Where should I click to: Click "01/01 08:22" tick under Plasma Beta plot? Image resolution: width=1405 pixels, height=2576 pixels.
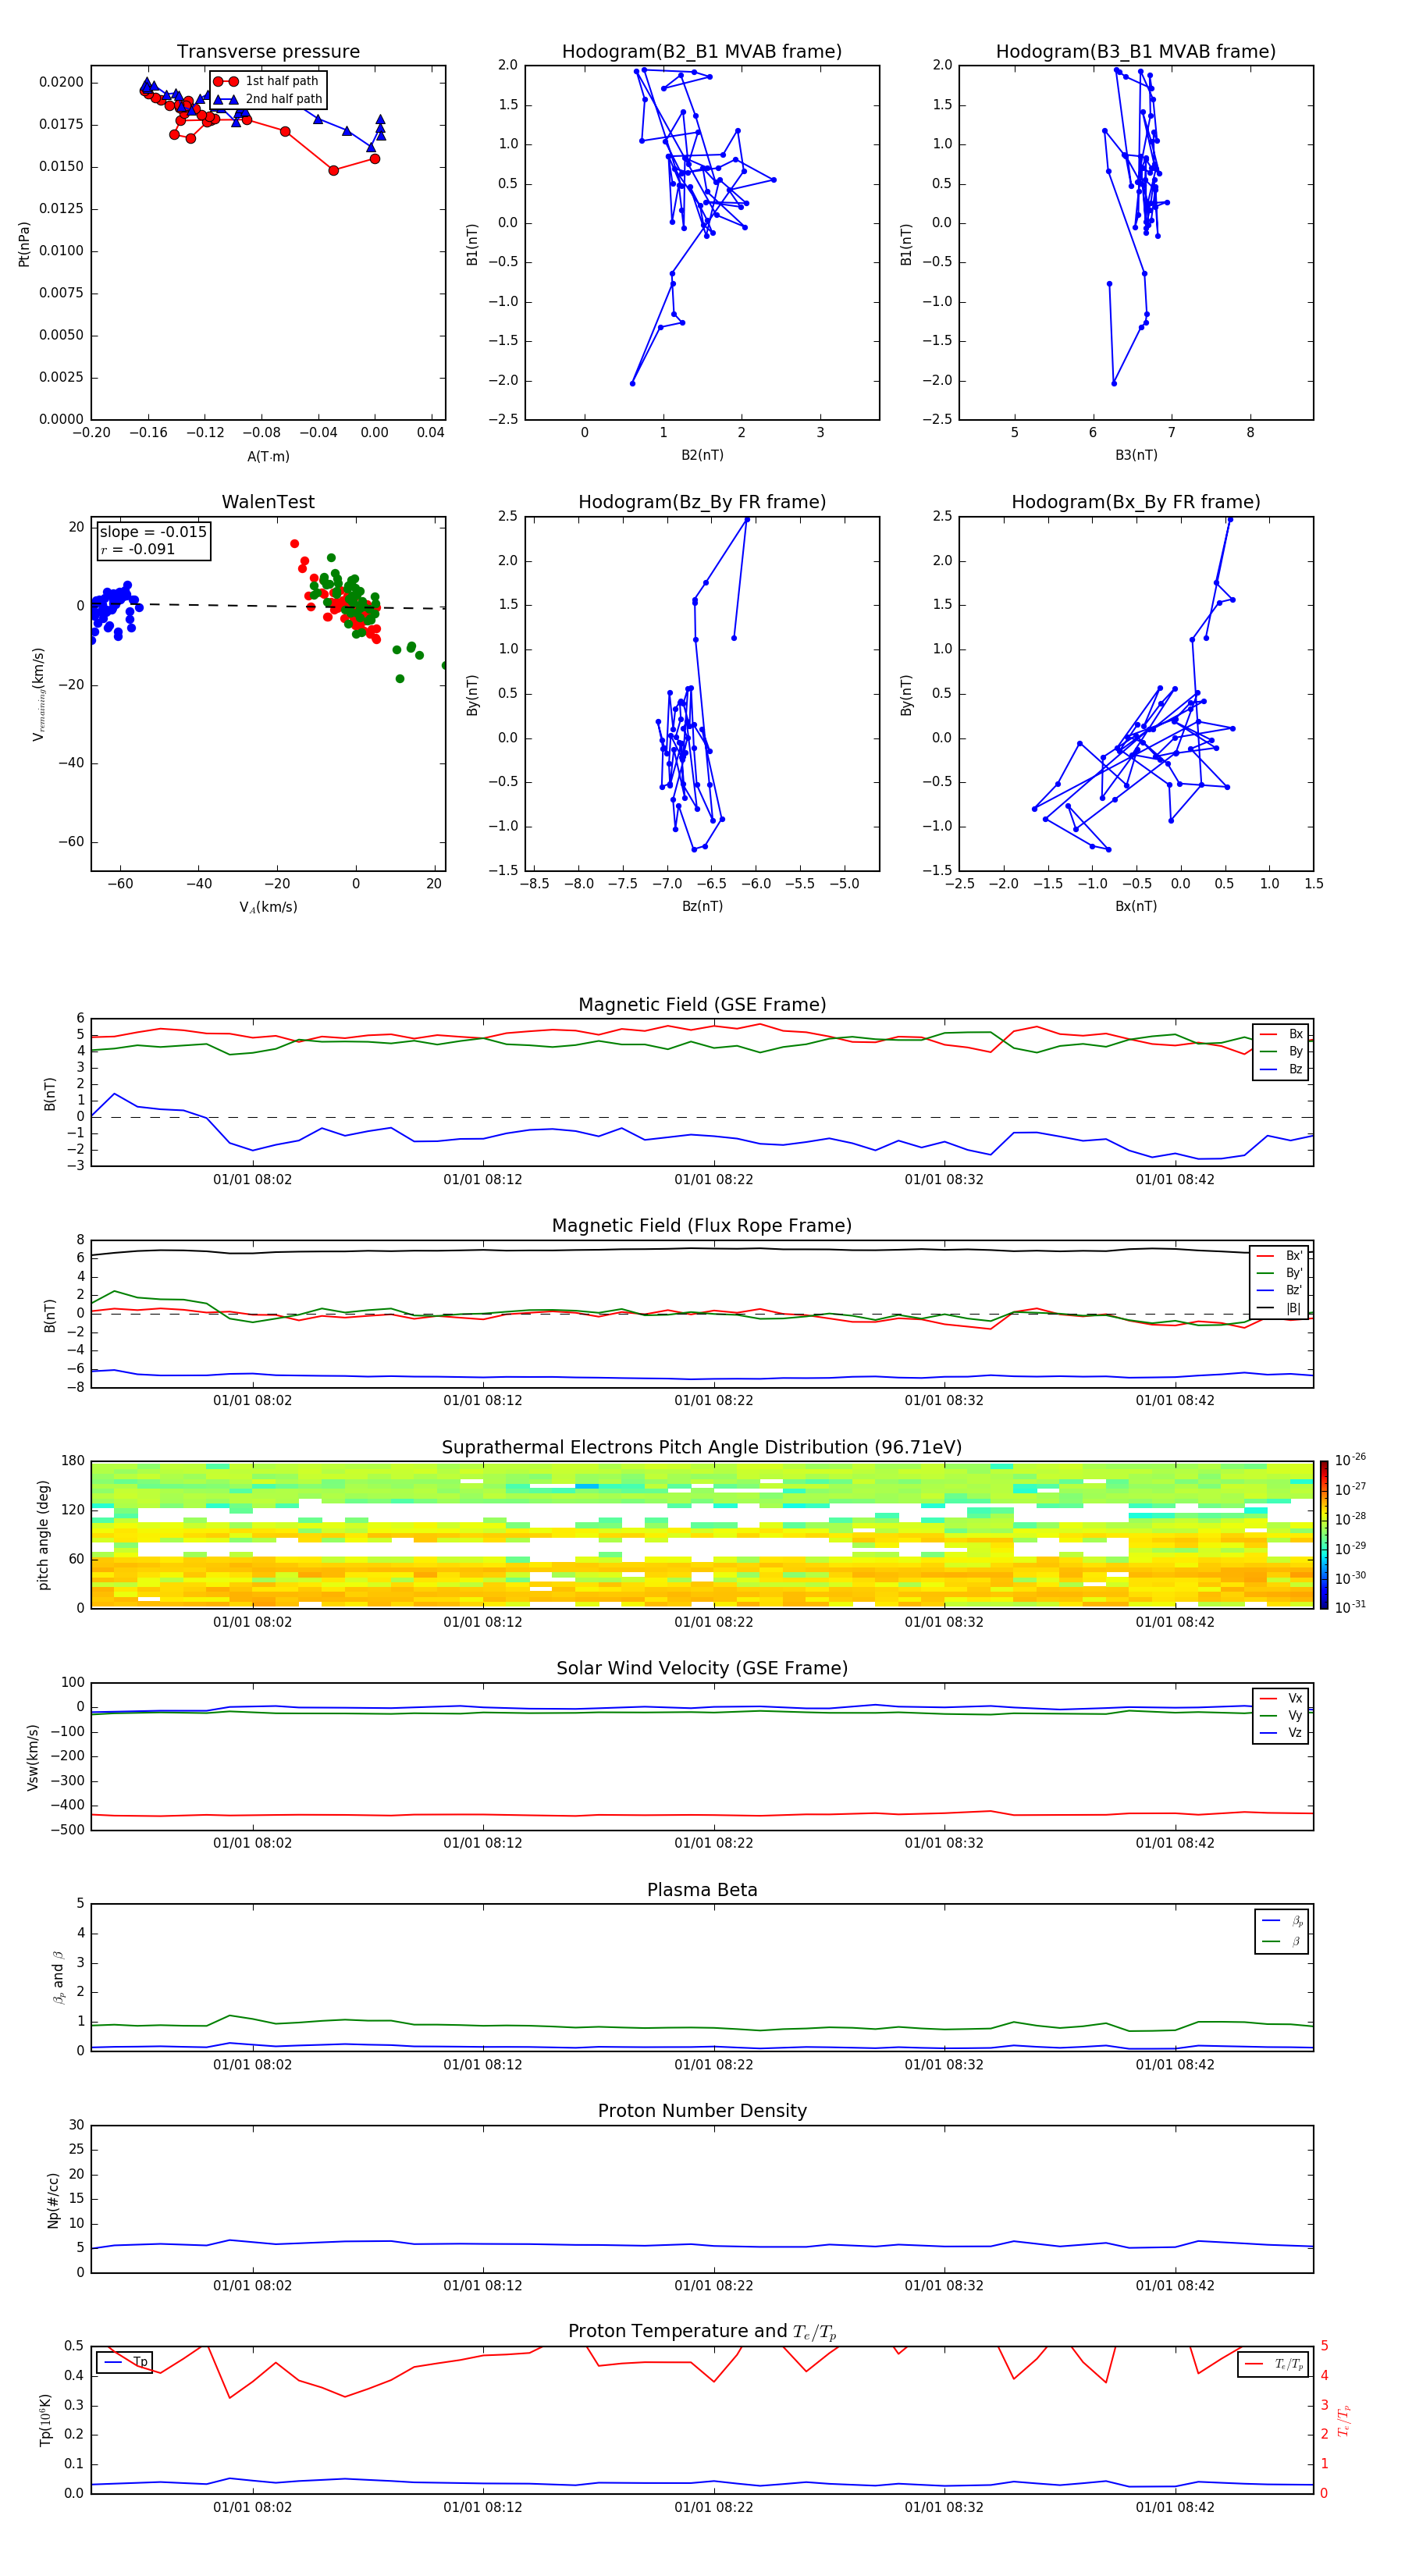(x=714, y=2064)
